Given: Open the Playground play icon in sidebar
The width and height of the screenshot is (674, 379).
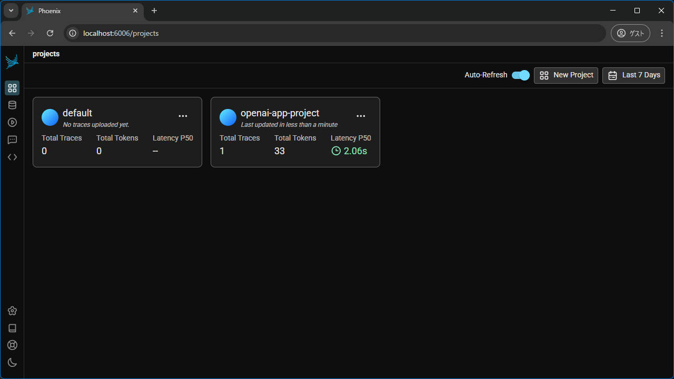Looking at the screenshot, I should (12, 122).
